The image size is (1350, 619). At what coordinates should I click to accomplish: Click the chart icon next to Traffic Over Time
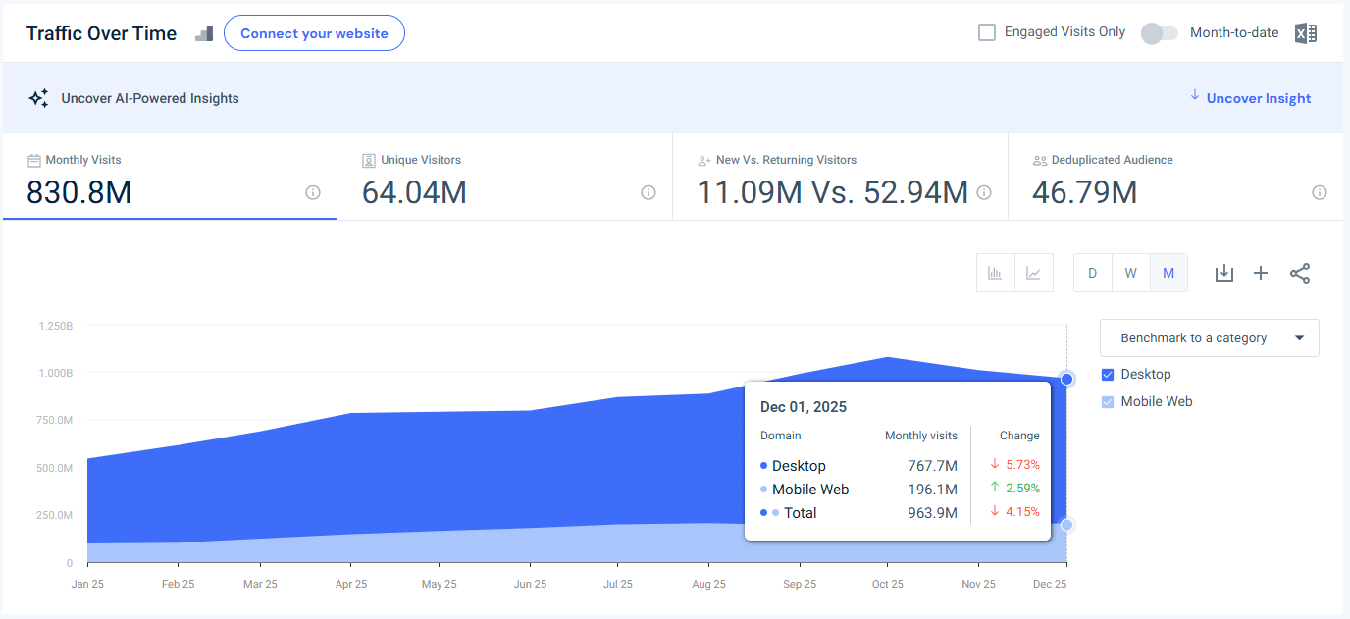tap(203, 32)
